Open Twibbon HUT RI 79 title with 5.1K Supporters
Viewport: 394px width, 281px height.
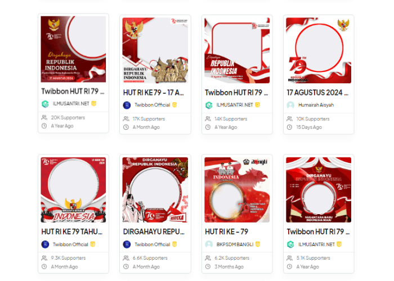point(318,232)
